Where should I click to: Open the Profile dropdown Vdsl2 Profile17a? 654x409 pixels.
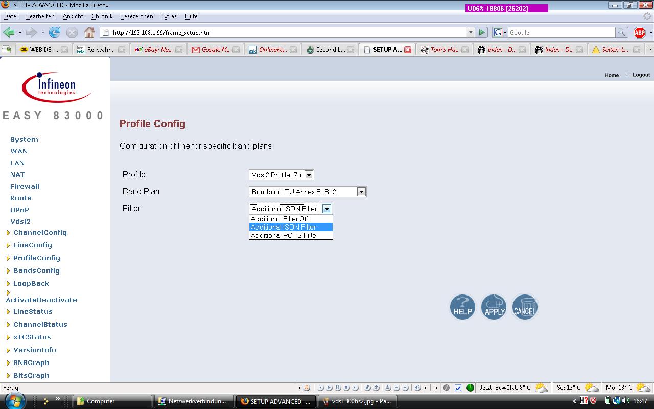[x=281, y=175]
